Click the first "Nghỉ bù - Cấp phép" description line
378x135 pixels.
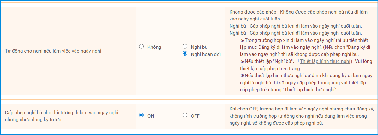tap(296, 26)
